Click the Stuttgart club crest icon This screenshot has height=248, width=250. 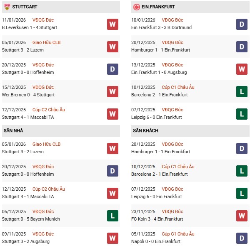pyautogui.click(x=7, y=7)
